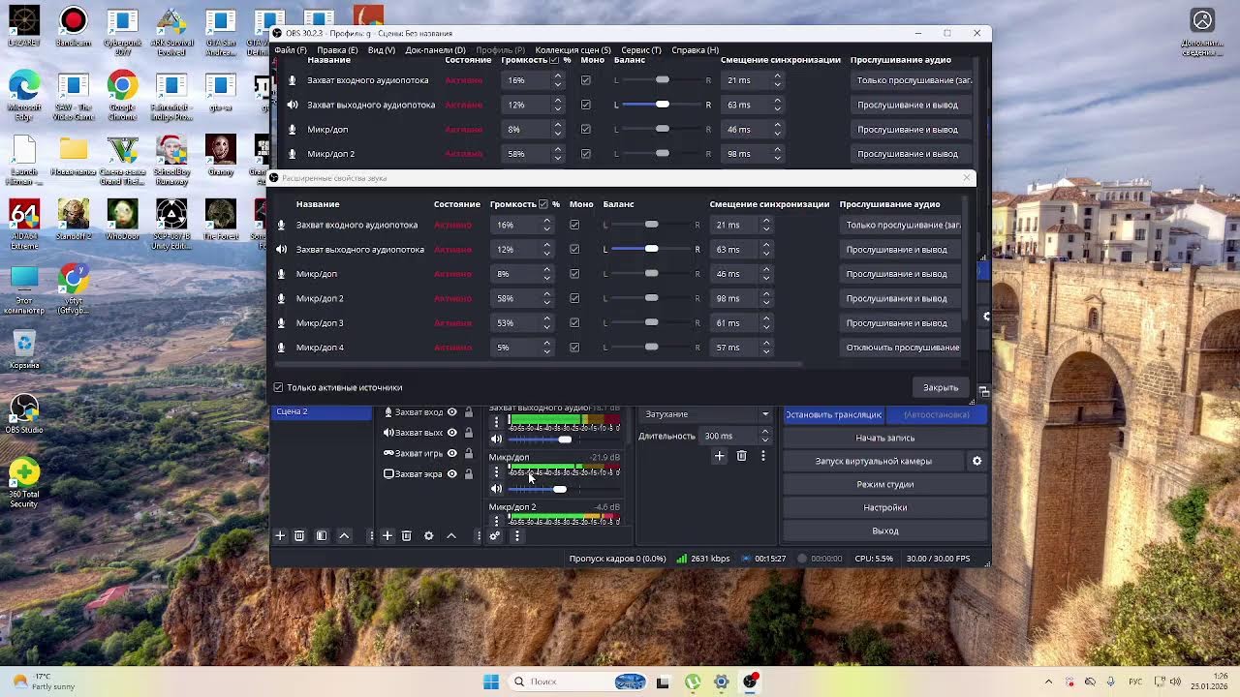The height and width of the screenshot is (697, 1240).
Task: Toggle Mono for Захват входного аудиопотока, front dialog
Action: pyautogui.click(x=574, y=225)
